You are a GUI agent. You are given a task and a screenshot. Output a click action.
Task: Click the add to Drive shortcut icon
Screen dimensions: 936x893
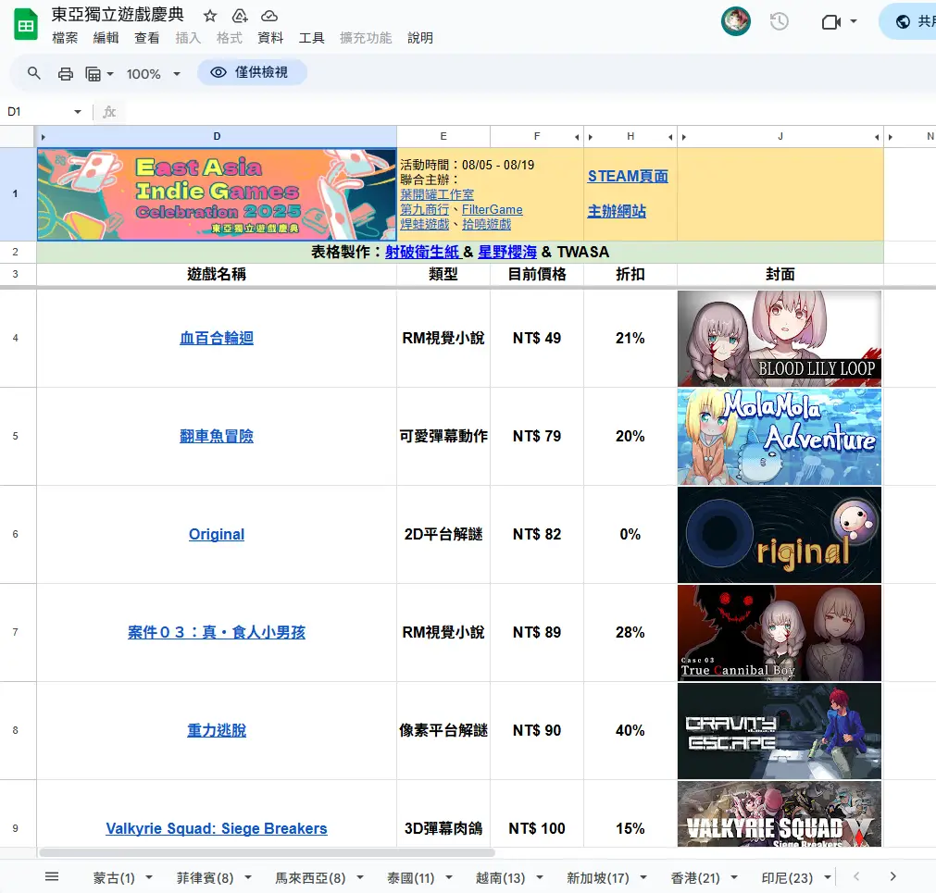[x=240, y=16]
